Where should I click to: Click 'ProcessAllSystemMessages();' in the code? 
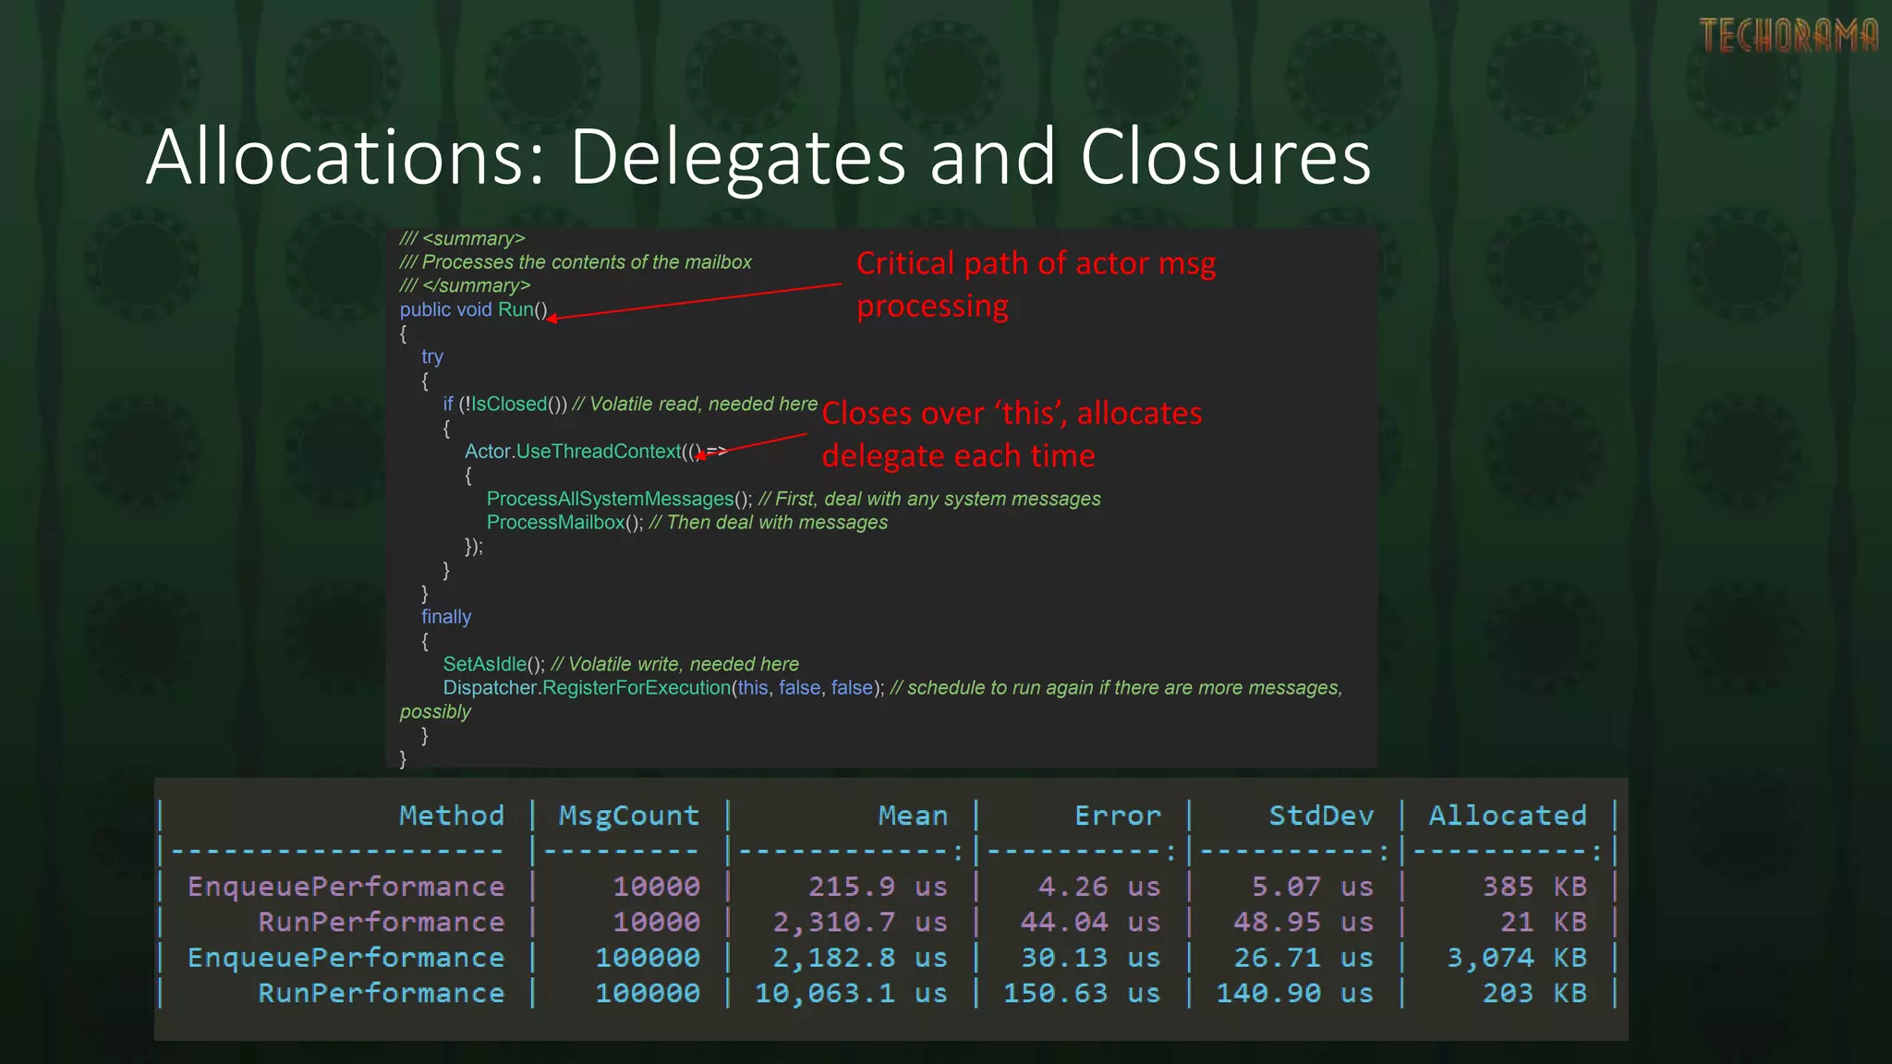click(619, 499)
